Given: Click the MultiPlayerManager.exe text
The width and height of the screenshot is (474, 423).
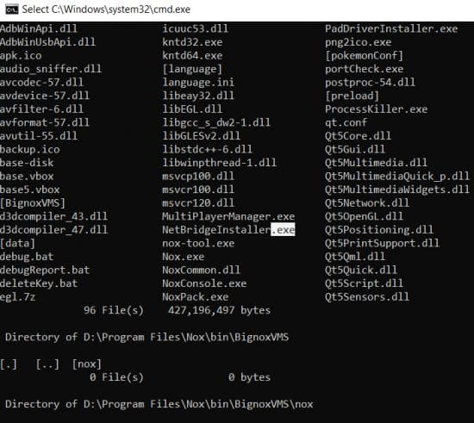Looking at the screenshot, I should [x=228, y=216].
